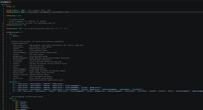Click 'permissions = {' on line 42
Viewport: 203px width, 110px height.
coord(15,82)
